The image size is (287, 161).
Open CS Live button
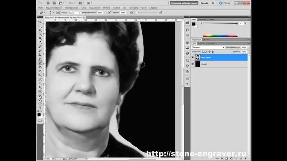pos(226,3)
